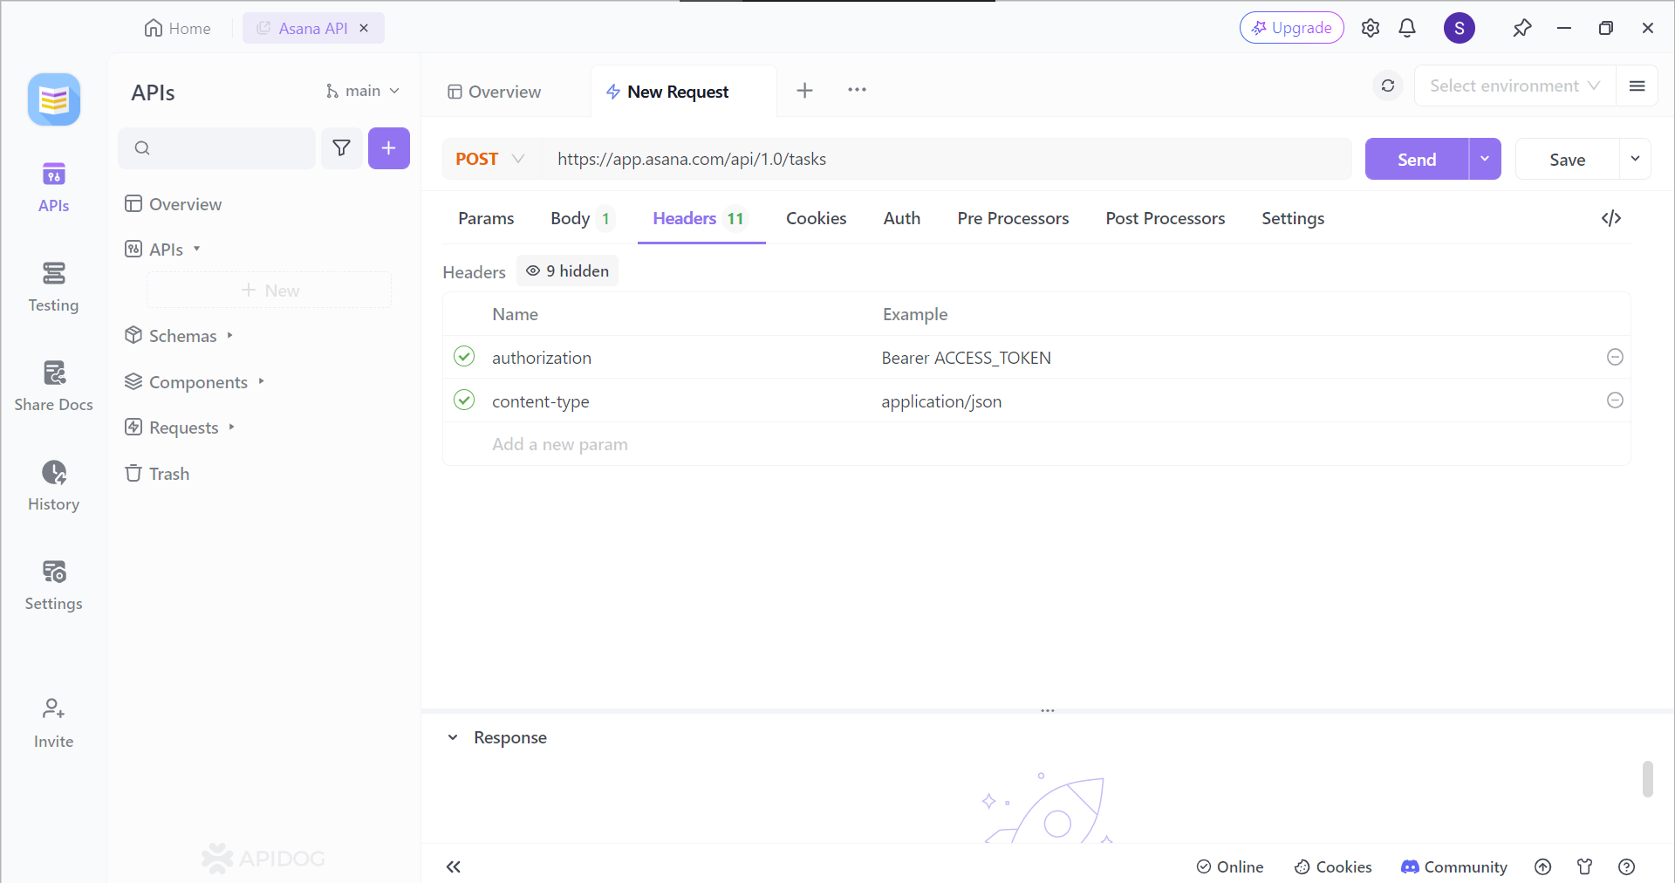Open the Community link in status bar
This screenshot has height=883, width=1675.
1453,866
